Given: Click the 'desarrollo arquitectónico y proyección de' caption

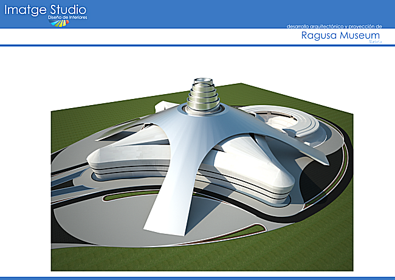Looking at the screenshot, I should (334, 27).
